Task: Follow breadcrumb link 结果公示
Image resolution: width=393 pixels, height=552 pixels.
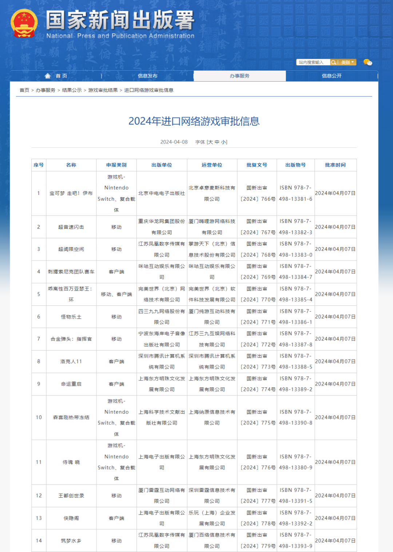Action: click(71, 90)
